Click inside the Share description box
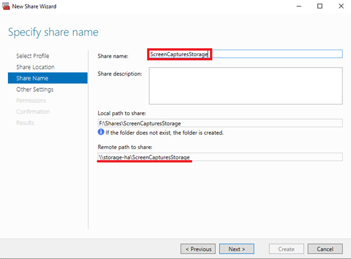This screenshot has width=351, height=259. pos(246,86)
